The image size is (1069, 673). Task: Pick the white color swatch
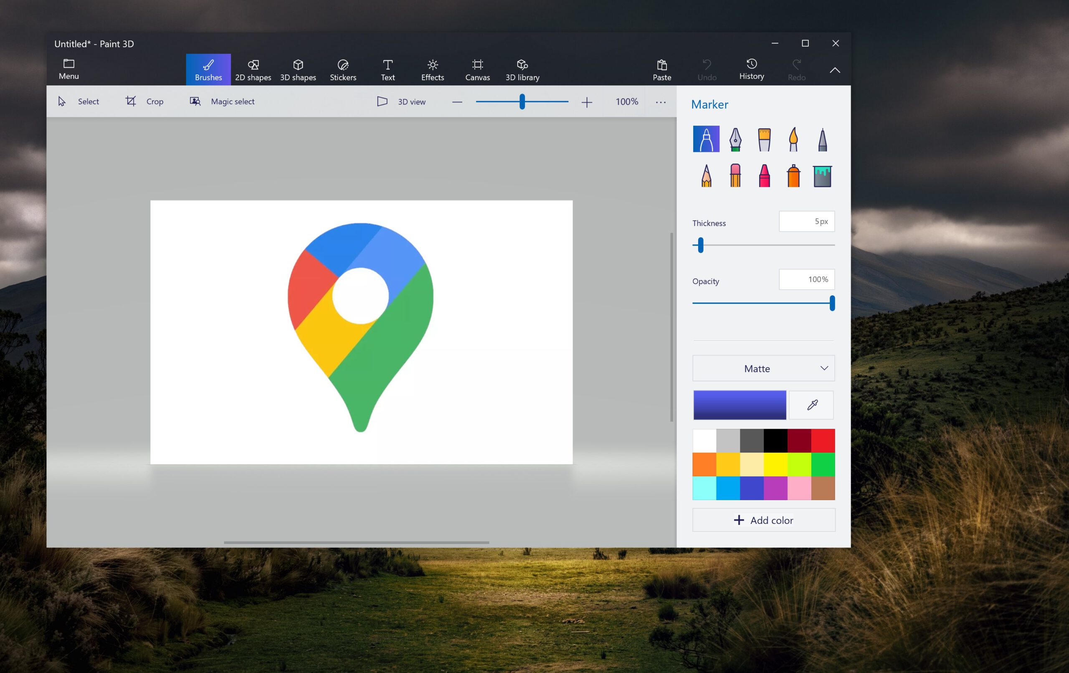coord(704,440)
